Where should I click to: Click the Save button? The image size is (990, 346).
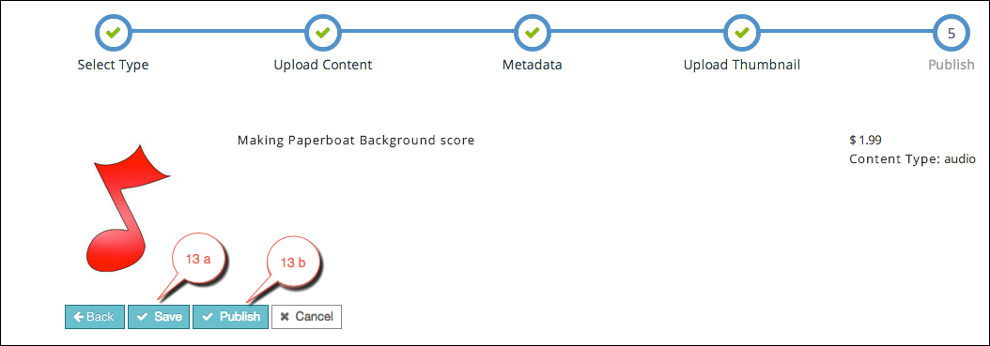159,317
